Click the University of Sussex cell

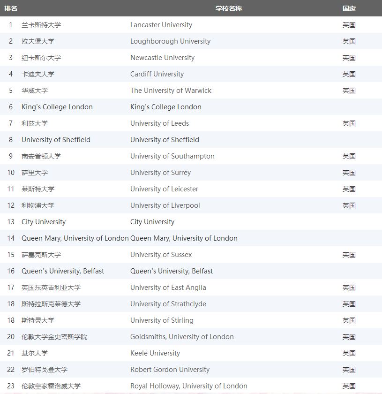click(161, 255)
